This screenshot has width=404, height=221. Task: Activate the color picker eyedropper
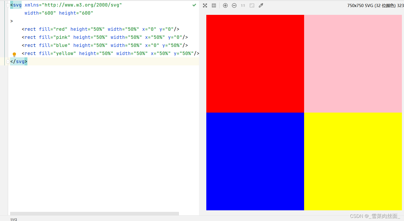point(261,5)
